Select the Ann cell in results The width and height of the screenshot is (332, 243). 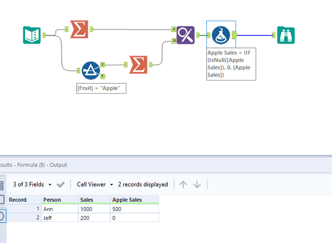(x=60, y=209)
